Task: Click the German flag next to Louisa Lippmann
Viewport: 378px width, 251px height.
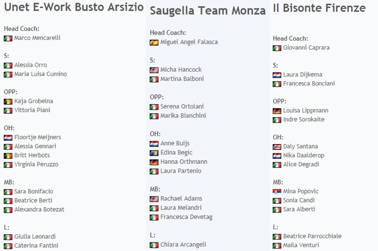Action: coord(277,111)
